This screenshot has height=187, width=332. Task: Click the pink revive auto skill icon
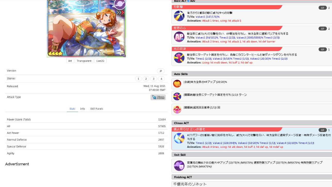(177, 109)
